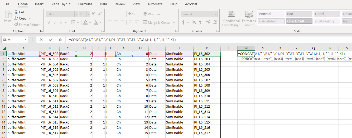Open Insert Function fx dialog
Viewport: 352px width, 138px height.
[x=60, y=40]
